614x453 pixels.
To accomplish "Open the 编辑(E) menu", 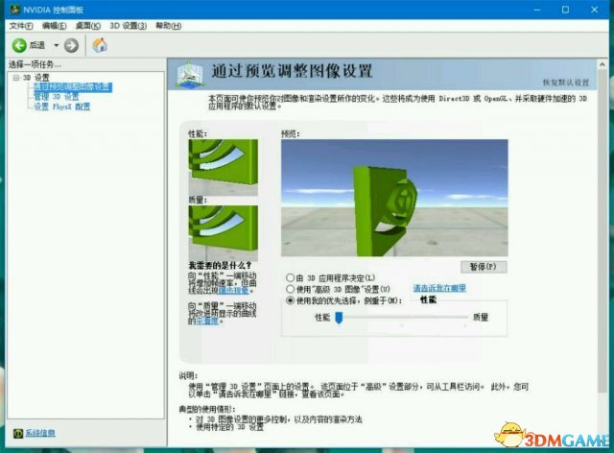I will click(54, 26).
